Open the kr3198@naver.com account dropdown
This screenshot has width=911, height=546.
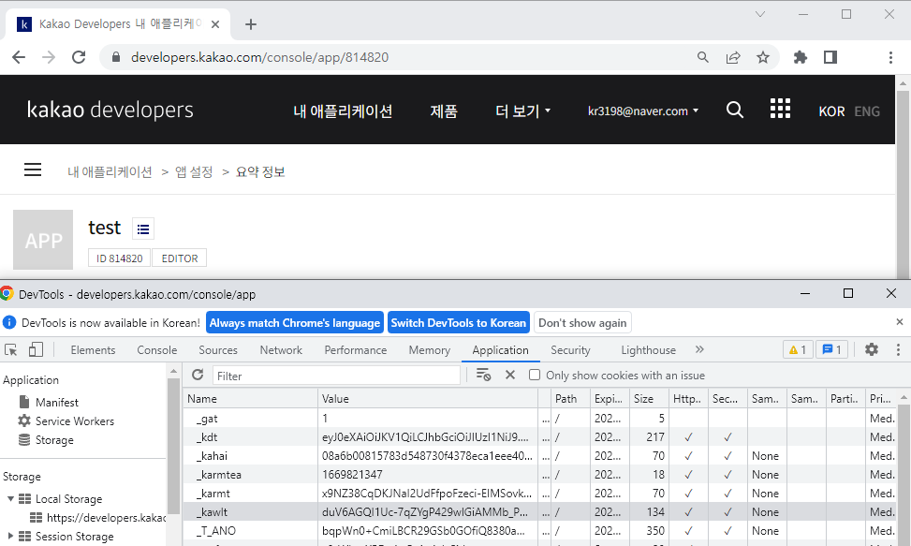click(643, 111)
